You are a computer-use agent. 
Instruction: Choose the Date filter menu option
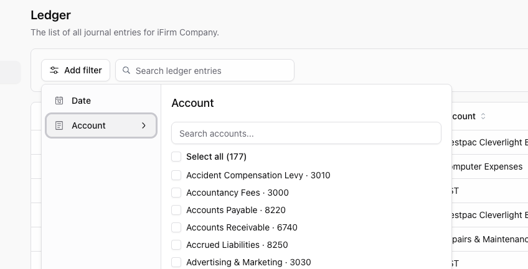(81, 101)
